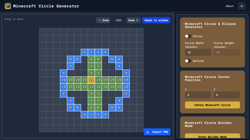Open the About link
This screenshot has width=250, height=140.
tap(230, 6)
